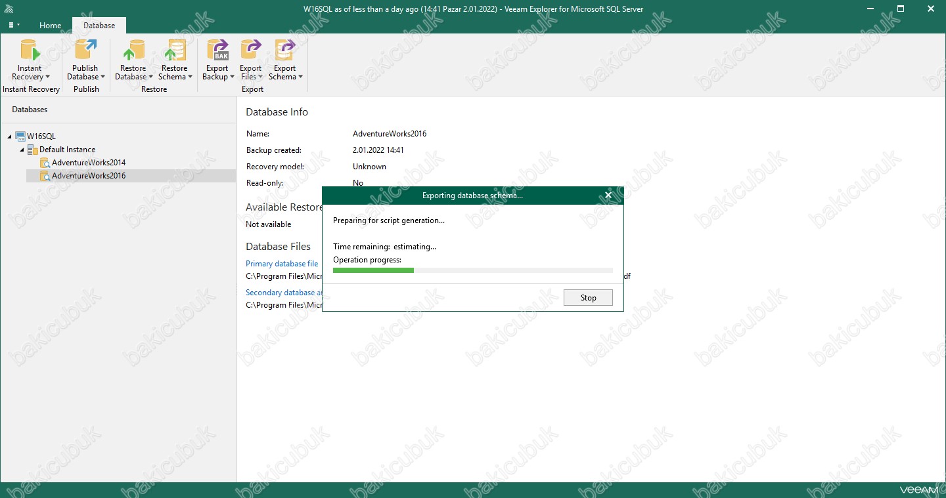This screenshot has width=946, height=498.
Task: Click the Databases panel header
Action: (x=30, y=110)
